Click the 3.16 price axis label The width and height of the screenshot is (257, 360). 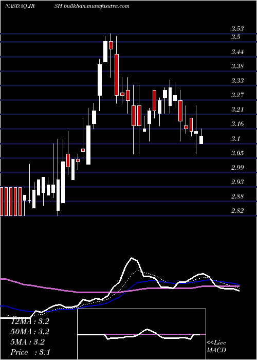coord(237,124)
